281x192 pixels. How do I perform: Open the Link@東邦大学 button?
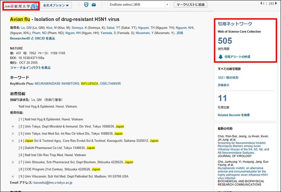(x=21, y=6)
